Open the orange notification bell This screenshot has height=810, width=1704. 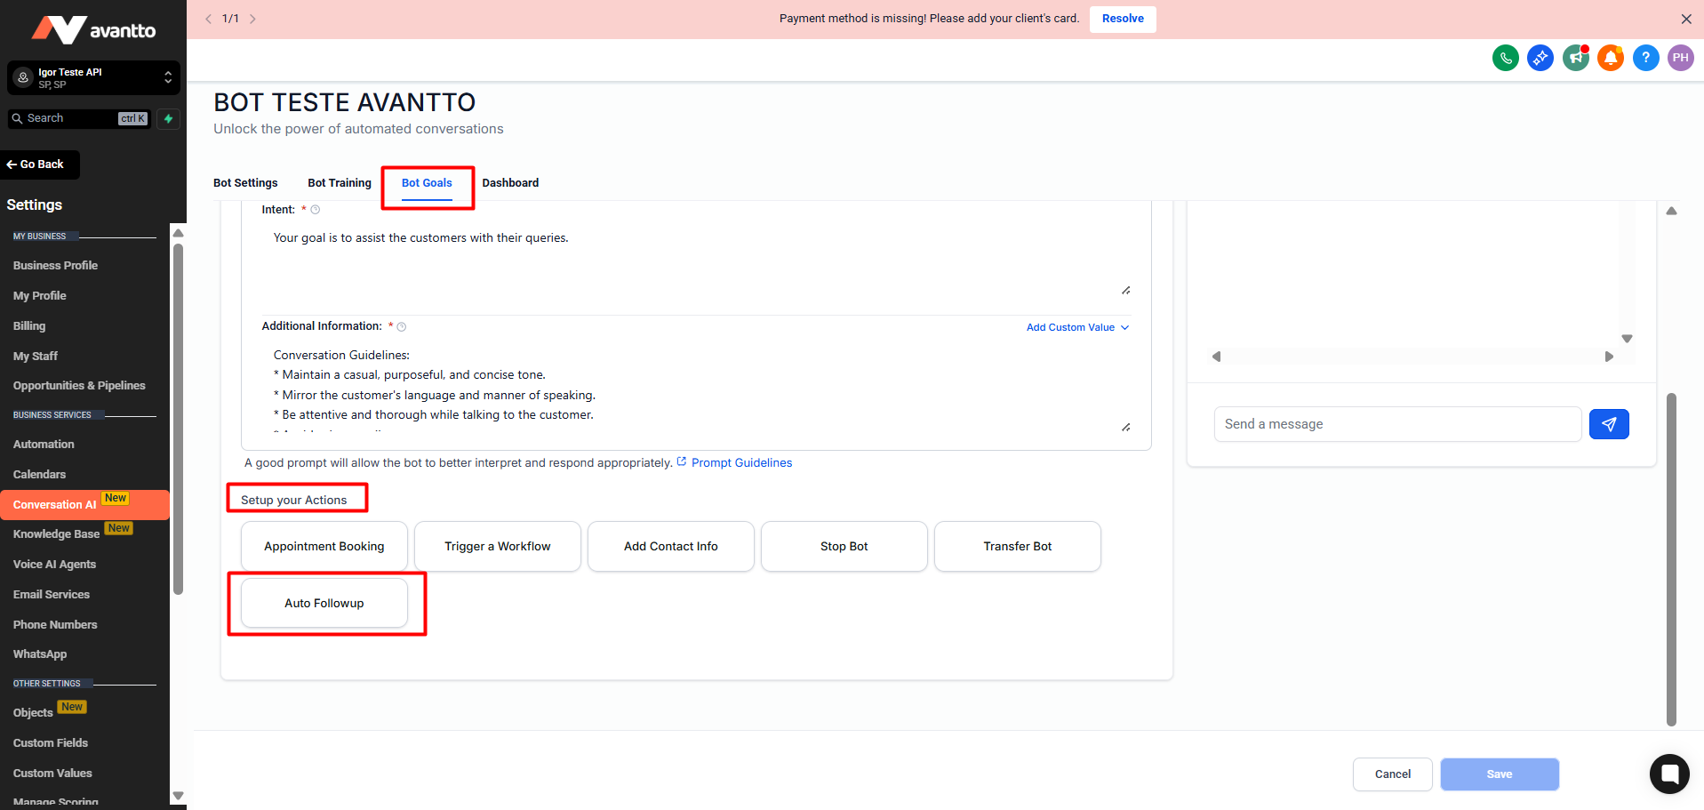coord(1611,59)
